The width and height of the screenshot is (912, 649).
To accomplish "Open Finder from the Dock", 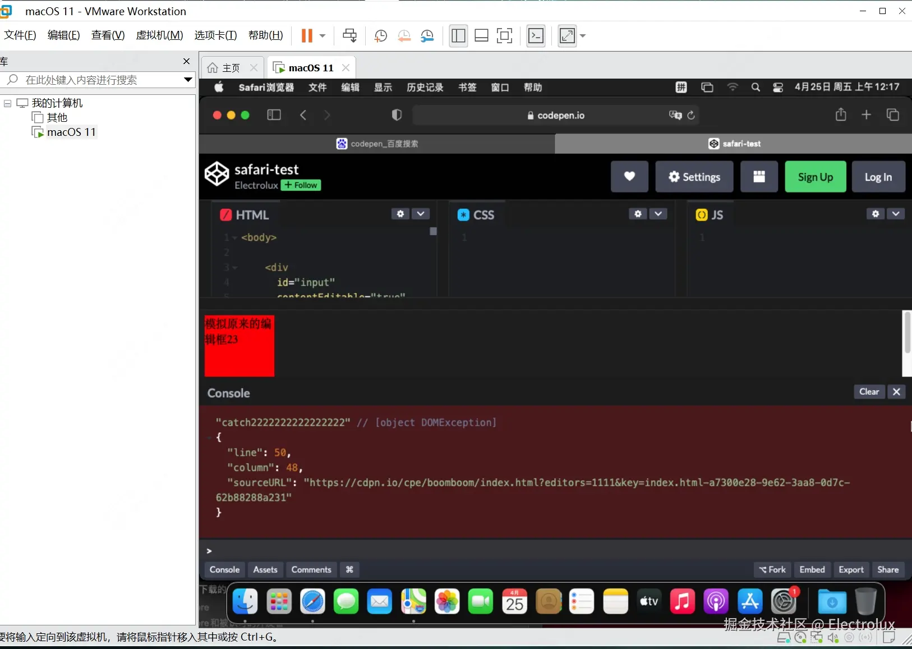I will pos(245,602).
